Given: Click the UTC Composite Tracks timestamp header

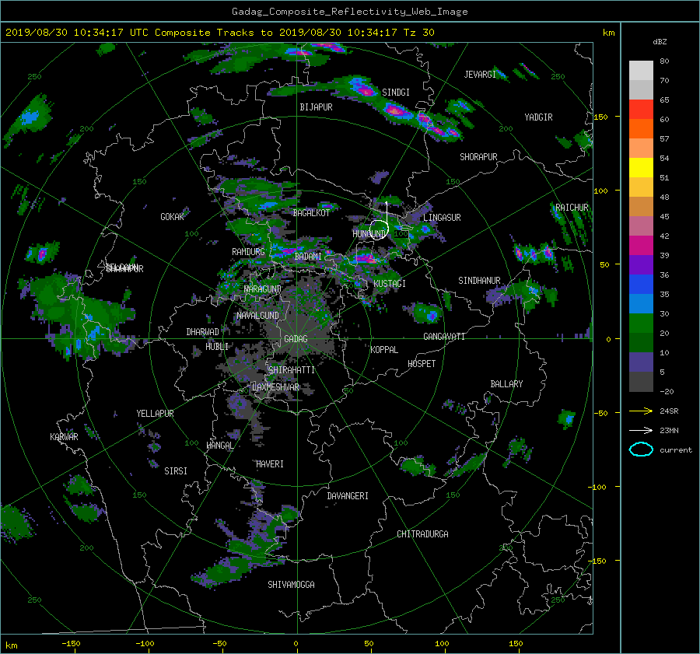Looking at the screenshot, I should [x=219, y=33].
